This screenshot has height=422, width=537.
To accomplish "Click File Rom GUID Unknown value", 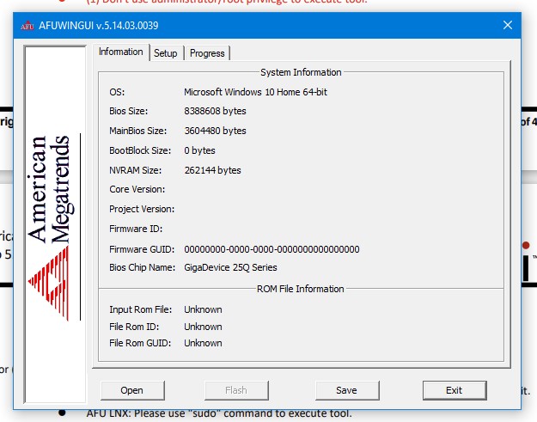I will [203, 343].
